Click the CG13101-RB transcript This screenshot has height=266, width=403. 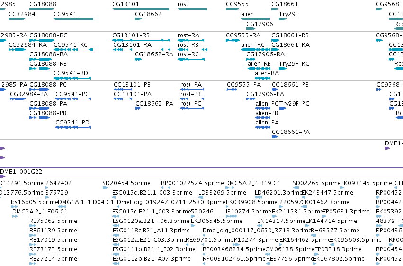(141, 40)
